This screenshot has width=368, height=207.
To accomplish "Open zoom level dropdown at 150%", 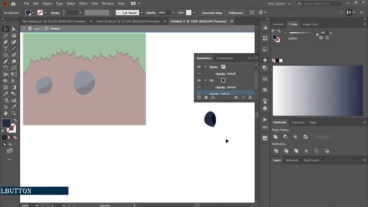I will [x=37, y=205].
